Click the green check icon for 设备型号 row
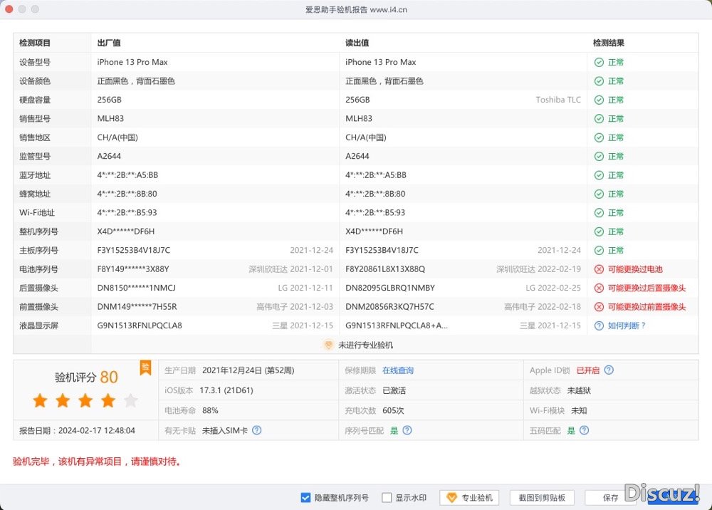Image resolution: width=712 pixels, height=510 pixels. tap(599, 62)
